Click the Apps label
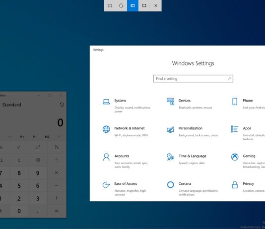This screenshot has width=265, height=229. [247, 128]
